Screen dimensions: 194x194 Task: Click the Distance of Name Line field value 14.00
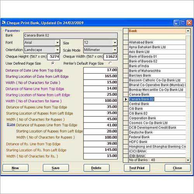[x=100, y=88]
